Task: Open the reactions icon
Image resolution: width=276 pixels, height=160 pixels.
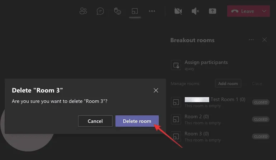Action: point(118,11)
